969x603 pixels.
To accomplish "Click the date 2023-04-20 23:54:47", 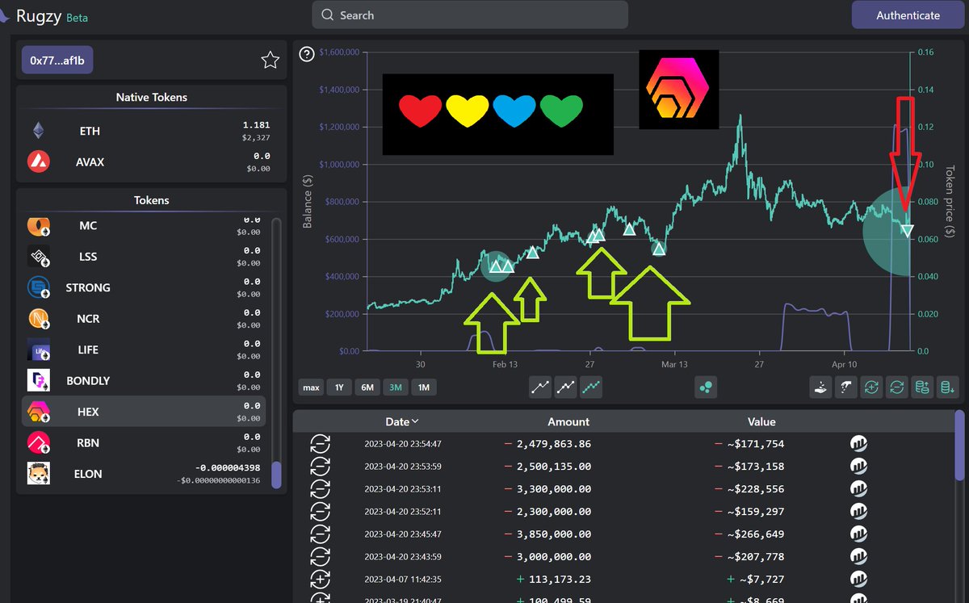I will [x=402, y=444].
